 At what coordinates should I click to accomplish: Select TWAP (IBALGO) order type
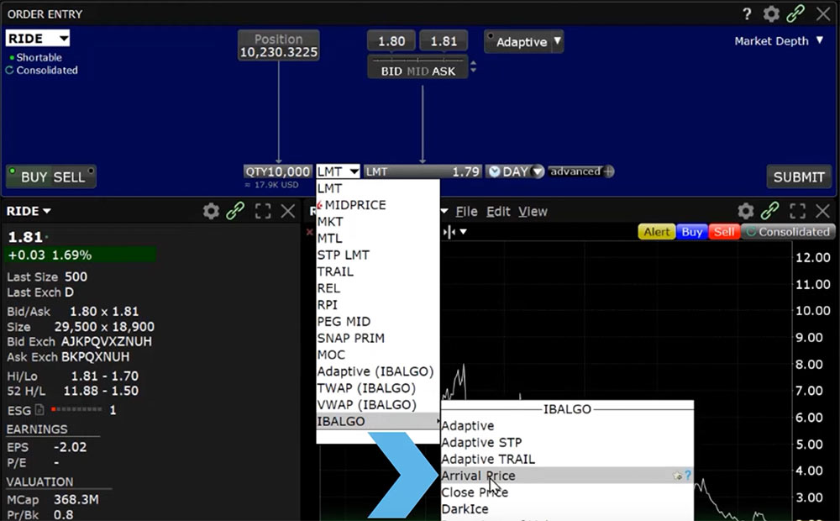[x=378, y=388]
